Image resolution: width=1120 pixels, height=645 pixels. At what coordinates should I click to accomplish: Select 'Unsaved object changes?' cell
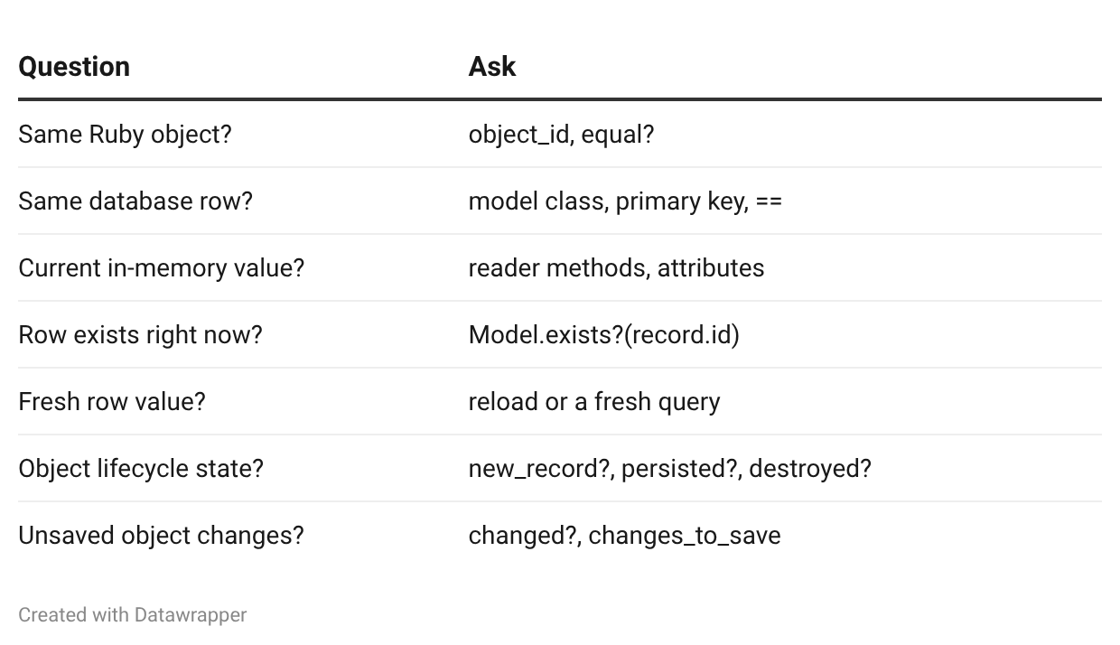[161, 536]
